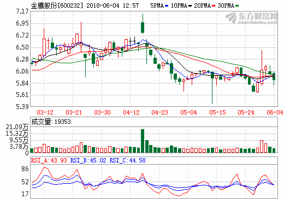This screenshot has width=284, height=199.
Task: Click the 成交量:19353 volume label
Action: pos(51,122)
